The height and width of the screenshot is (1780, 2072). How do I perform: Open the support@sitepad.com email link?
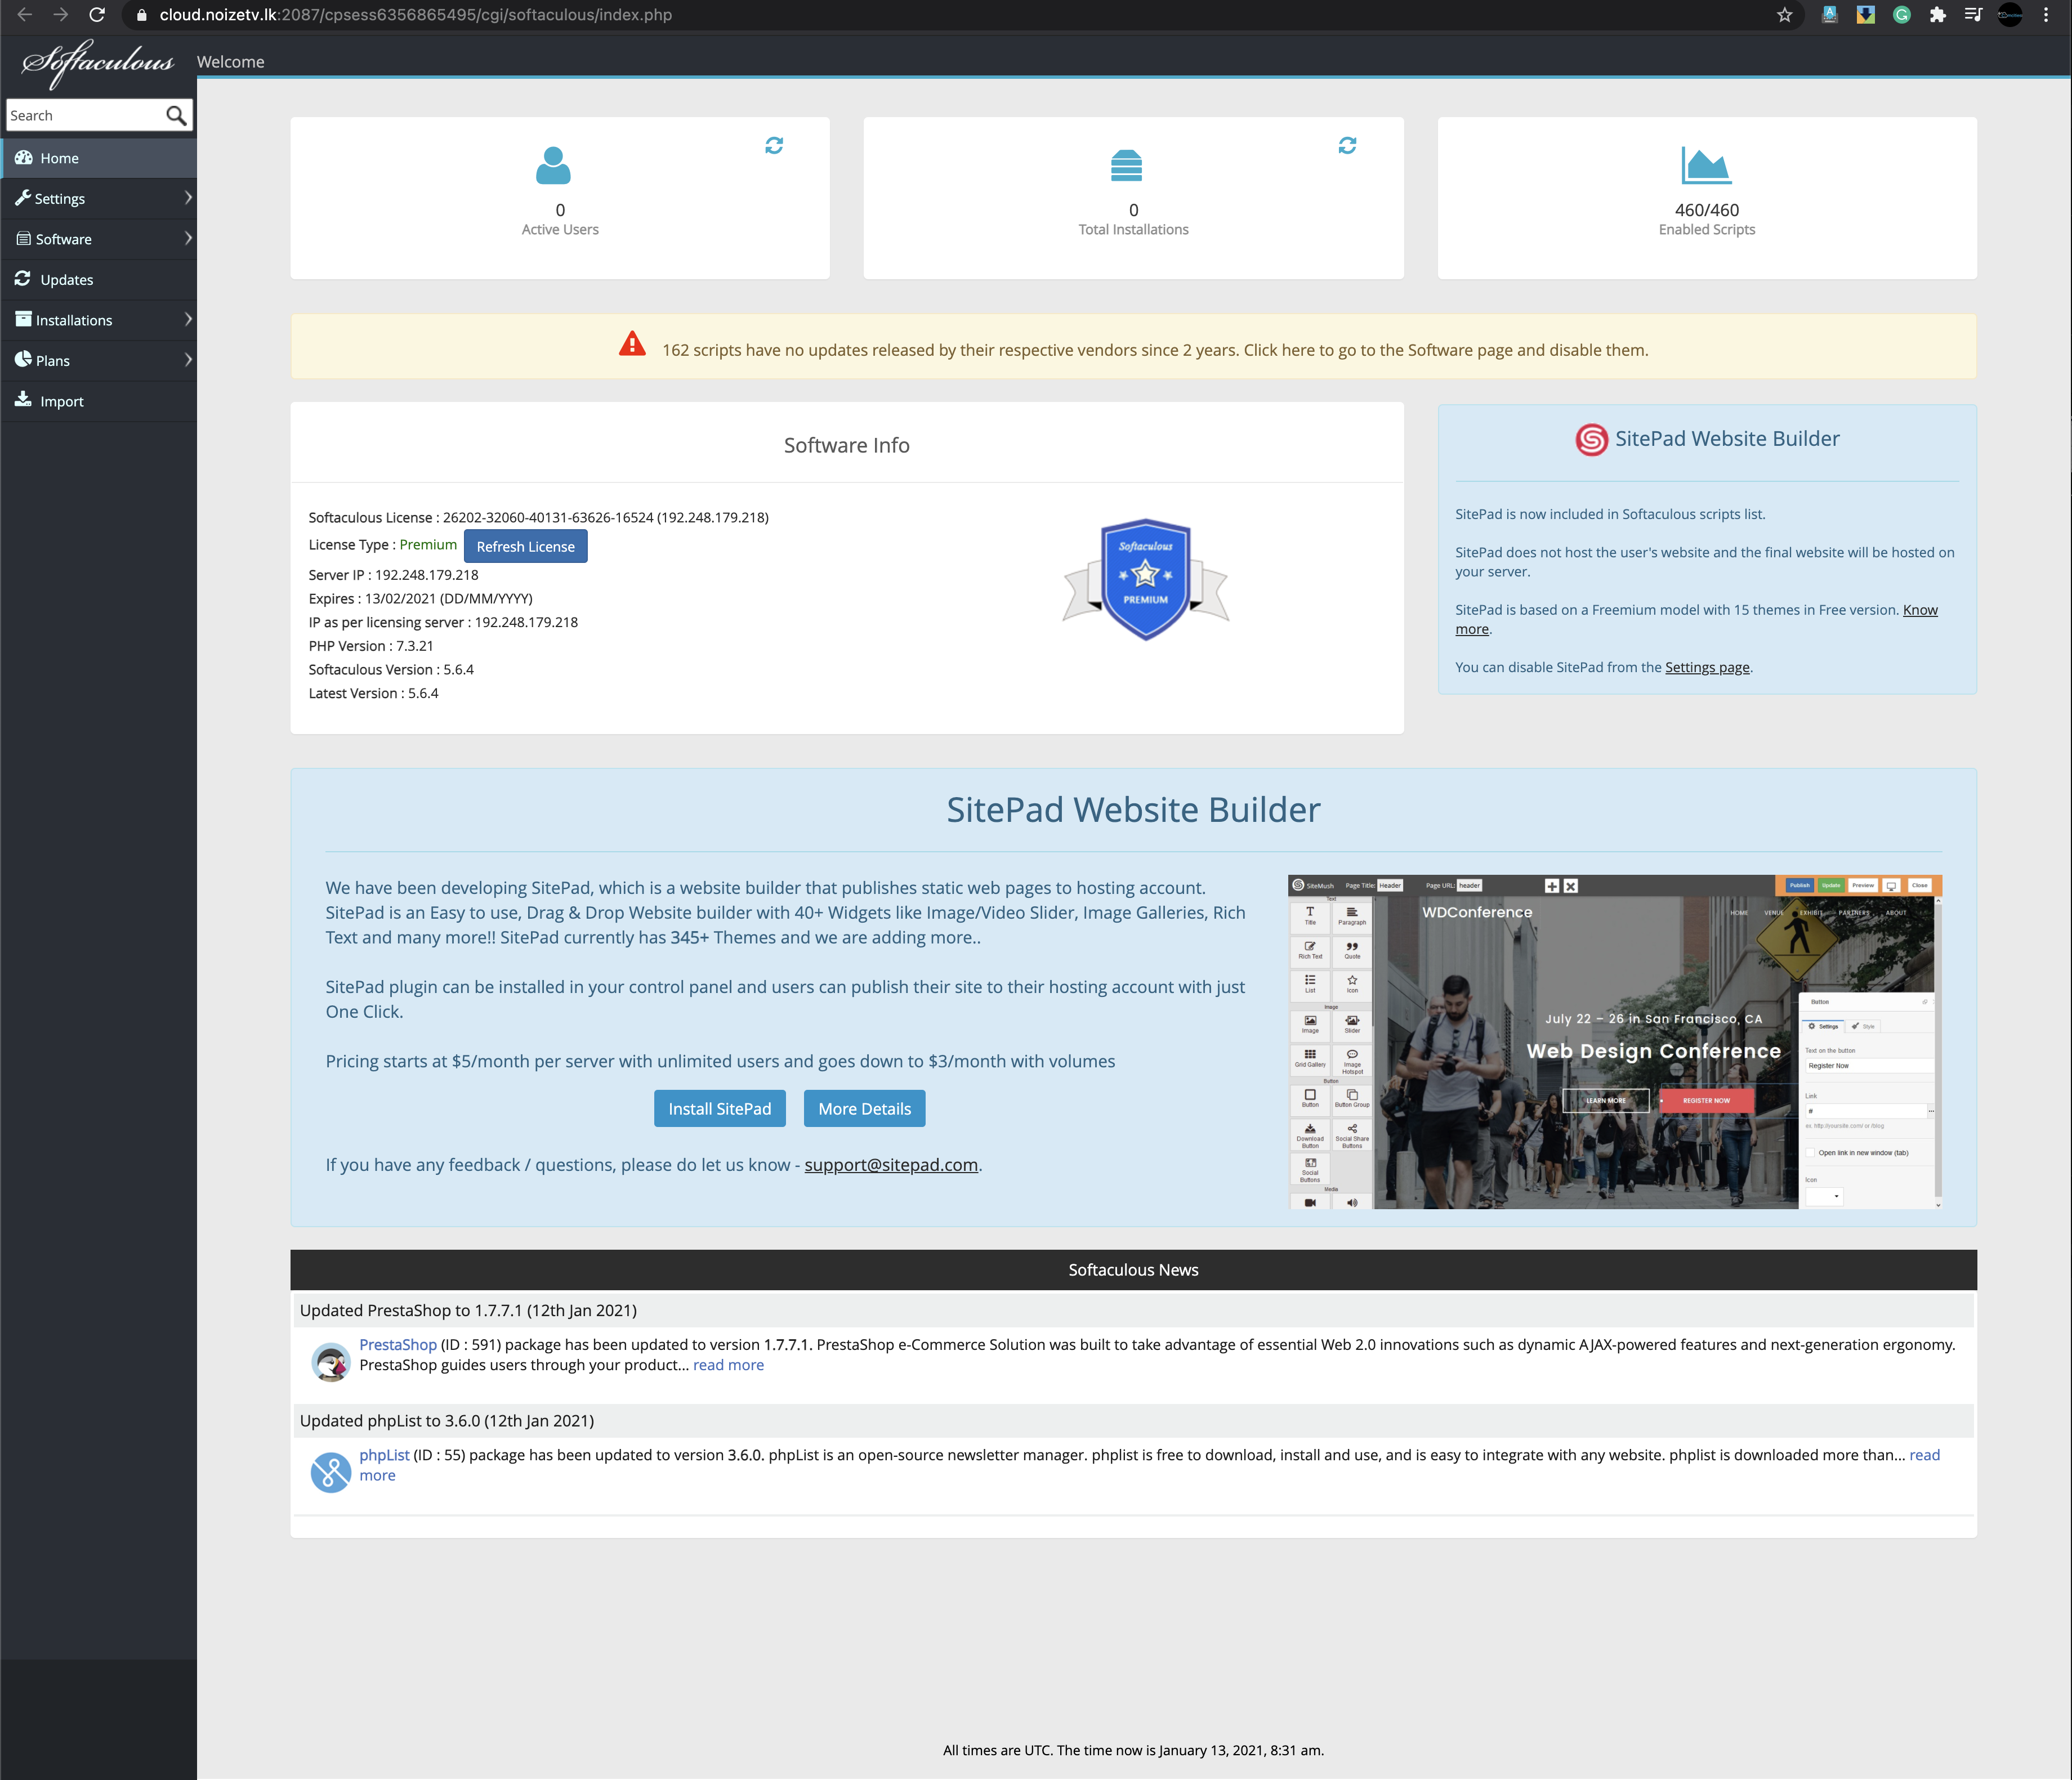[891, 1165]
